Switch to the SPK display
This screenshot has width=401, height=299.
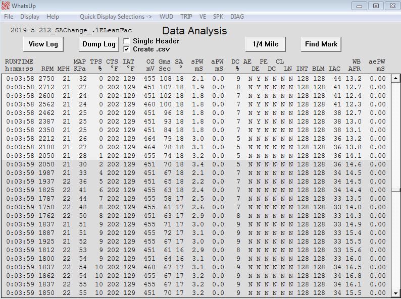click(x=218, y=17)
